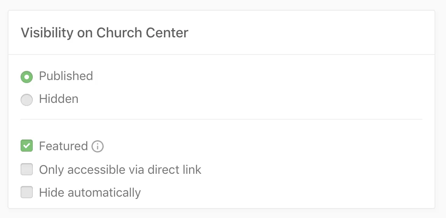Click the green checkmark in the Featured box
Viewport: 446px width, 218px height.
coord(27,146)
